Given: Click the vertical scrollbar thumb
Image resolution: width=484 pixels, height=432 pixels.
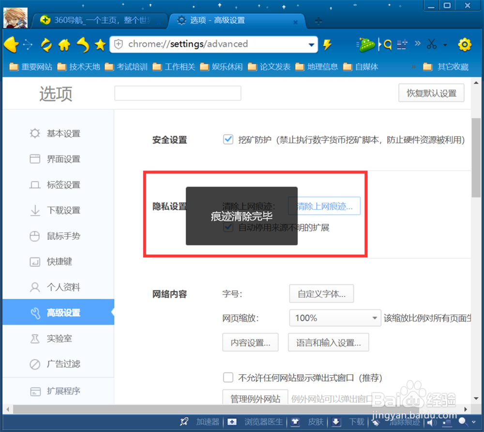Looking at the screenshot, I should (x=476, y=157).
